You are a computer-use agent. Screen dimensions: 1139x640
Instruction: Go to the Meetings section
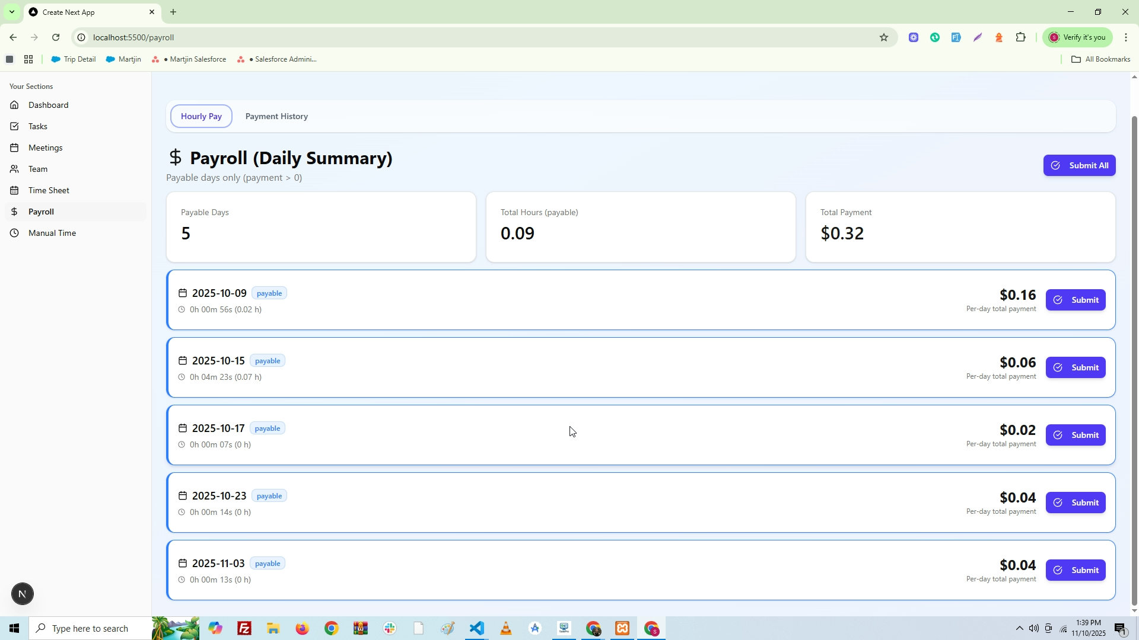click(45, 148)
